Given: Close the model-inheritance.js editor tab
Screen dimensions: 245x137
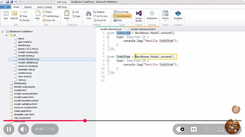Looking at the screenshot, I should coord(124,29).
